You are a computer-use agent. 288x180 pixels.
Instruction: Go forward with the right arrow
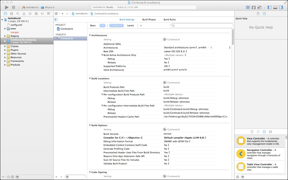(67, 14)
